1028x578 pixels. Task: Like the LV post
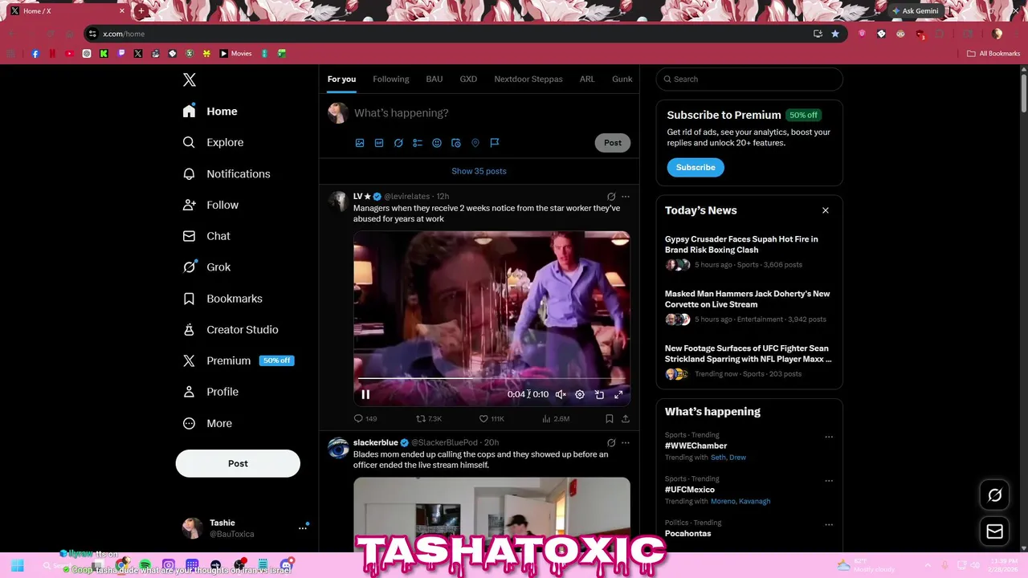tap(492, 418)
